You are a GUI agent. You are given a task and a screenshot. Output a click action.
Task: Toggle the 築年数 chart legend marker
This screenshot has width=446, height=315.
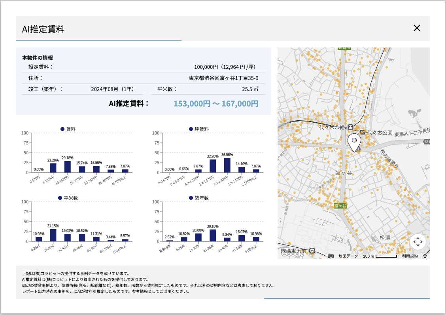click(x=191, y=198)
